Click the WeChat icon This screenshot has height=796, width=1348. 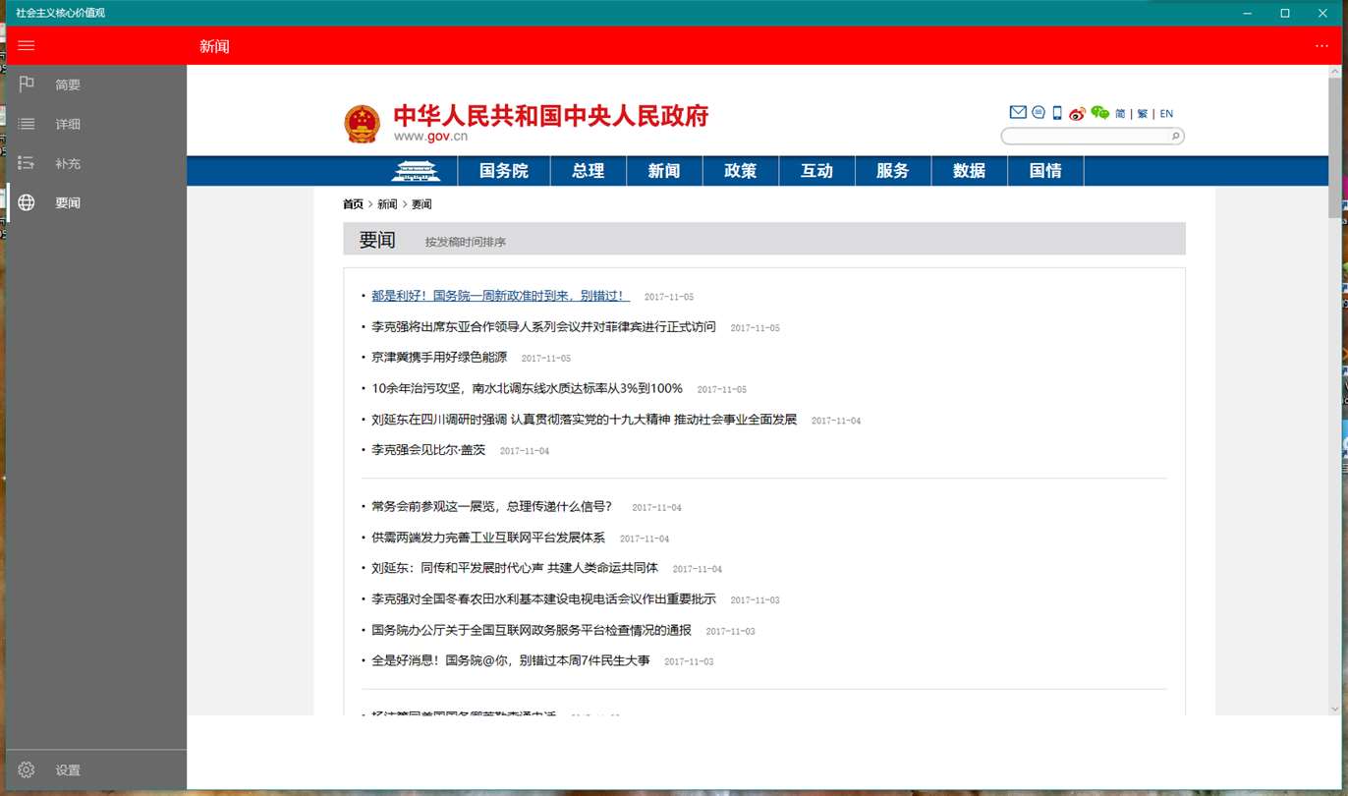click(1100, 113)
